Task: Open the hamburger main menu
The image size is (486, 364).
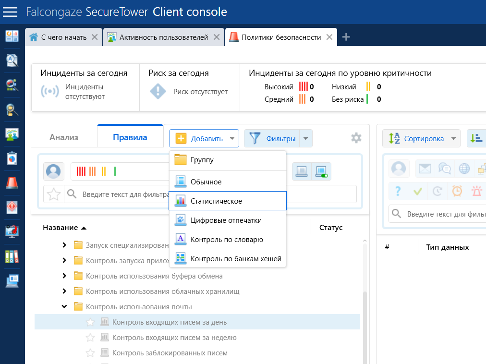Action: coord(10,12)
